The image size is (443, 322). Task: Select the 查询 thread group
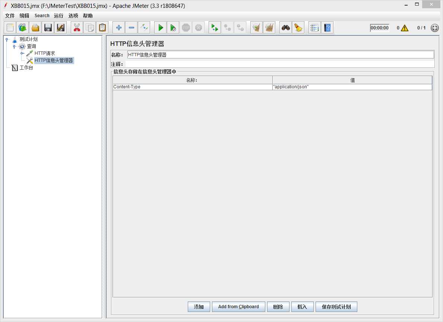[x=31, y=46]
